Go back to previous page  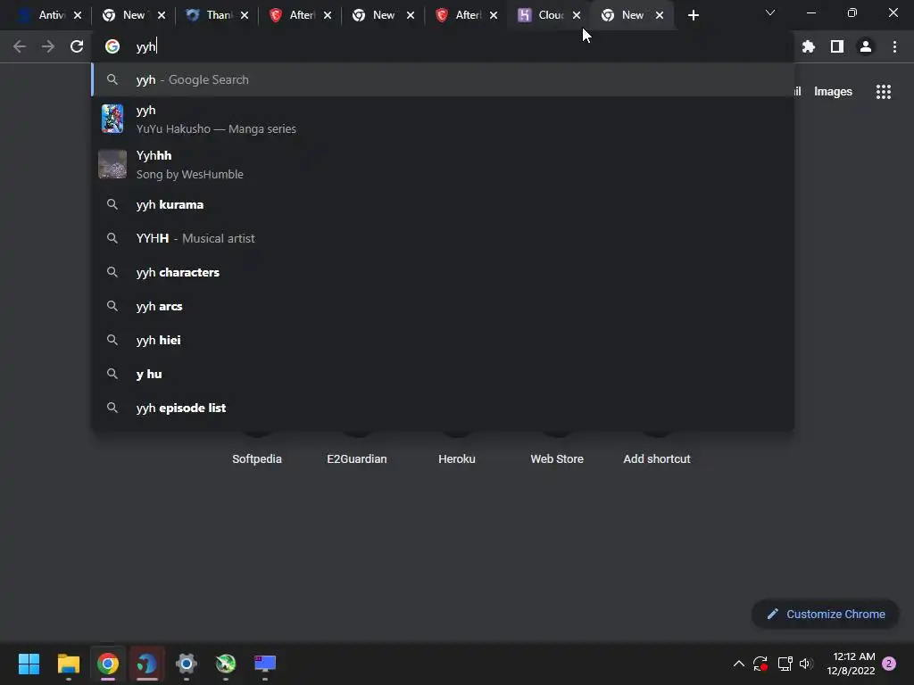(20, 46)
